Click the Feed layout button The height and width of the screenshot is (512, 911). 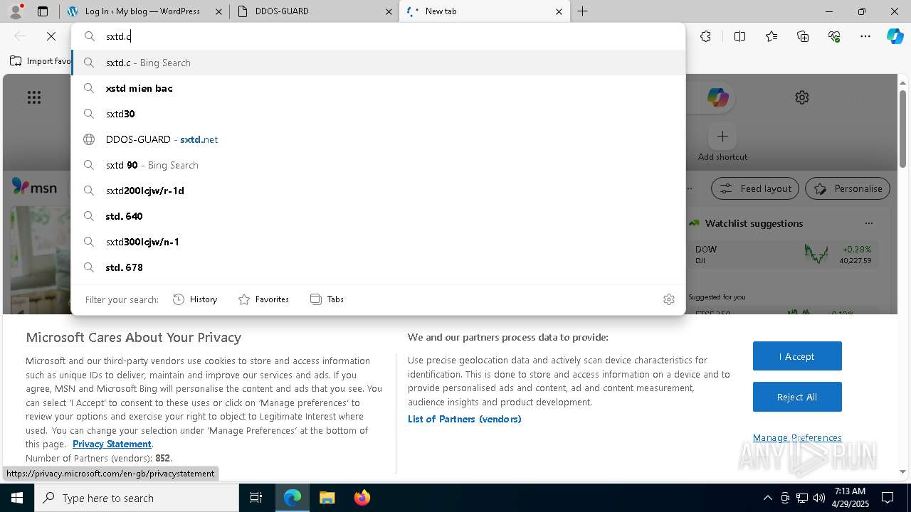[755, 188]
